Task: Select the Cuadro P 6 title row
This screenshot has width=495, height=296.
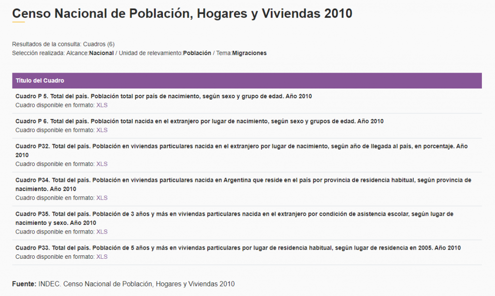Action: (x=199, y=121)
